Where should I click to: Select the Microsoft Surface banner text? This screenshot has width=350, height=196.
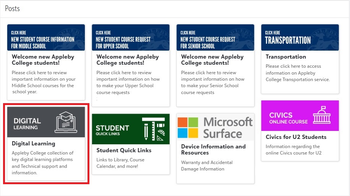pyautogui.click(x=228, y=128)
